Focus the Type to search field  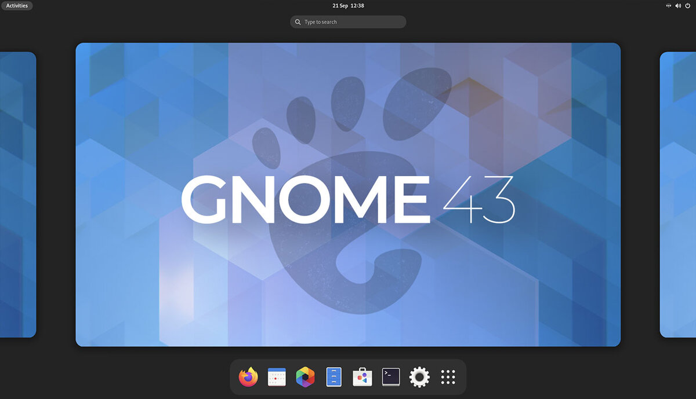click(x=348, y=22)
